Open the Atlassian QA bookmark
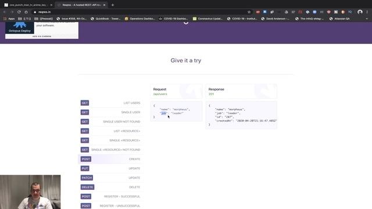The width and height of the screenshot is (372, 209). [339, 19]
